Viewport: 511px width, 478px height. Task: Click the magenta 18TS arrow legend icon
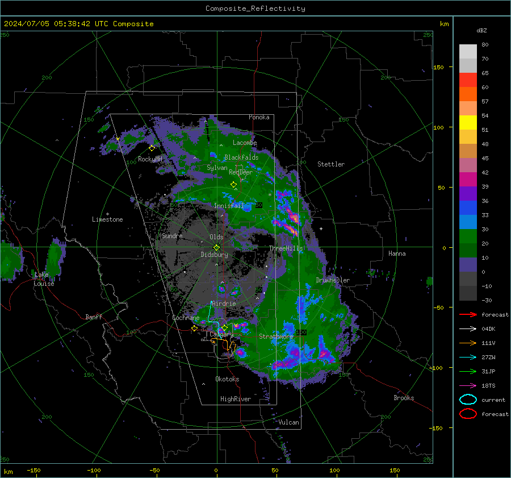(468, 386)
